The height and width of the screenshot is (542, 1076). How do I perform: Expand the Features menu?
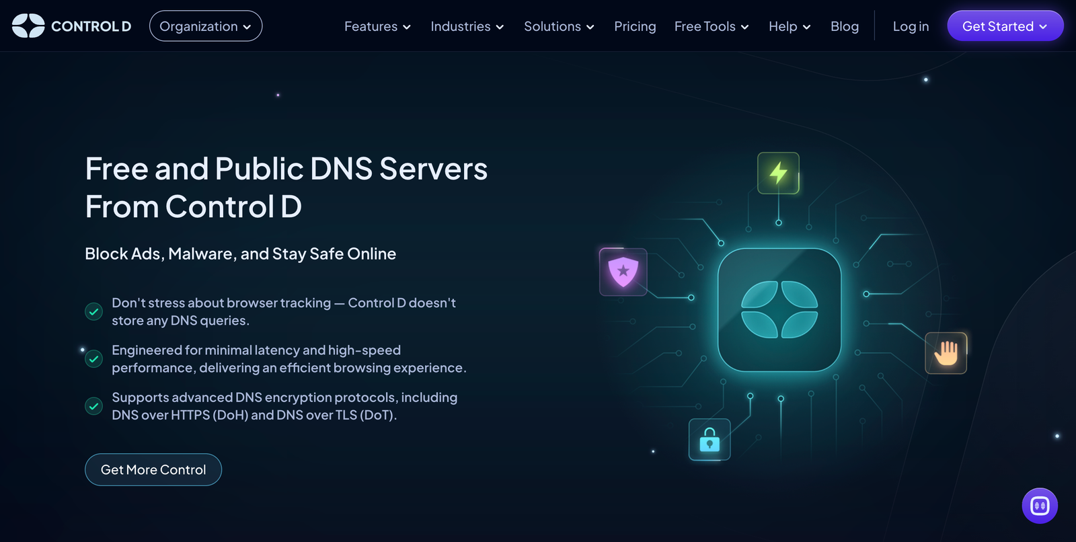377,26
